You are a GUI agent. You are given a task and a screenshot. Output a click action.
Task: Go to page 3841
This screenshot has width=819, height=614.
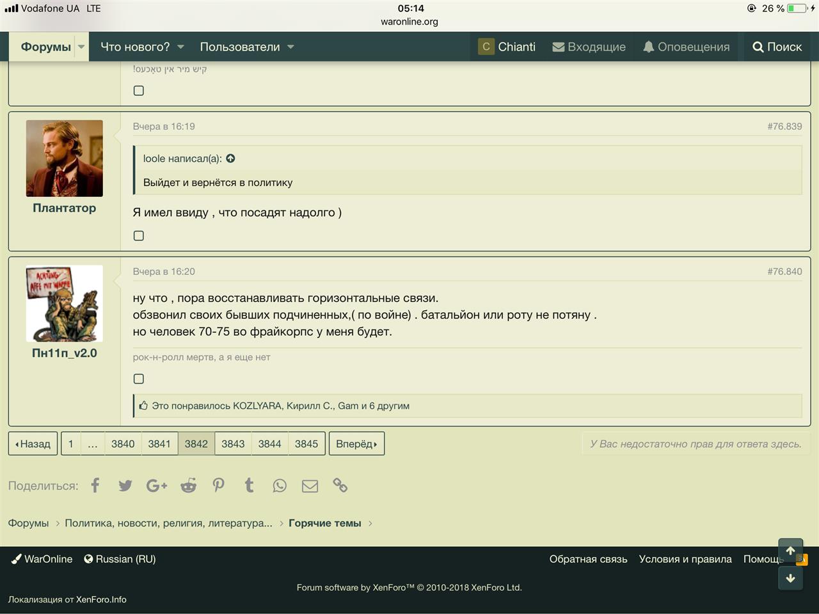point(159,444)
